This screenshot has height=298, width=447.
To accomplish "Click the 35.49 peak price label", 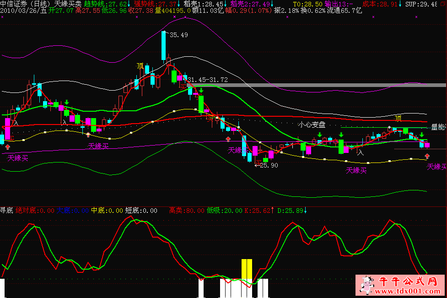I will tap(179, 35).
